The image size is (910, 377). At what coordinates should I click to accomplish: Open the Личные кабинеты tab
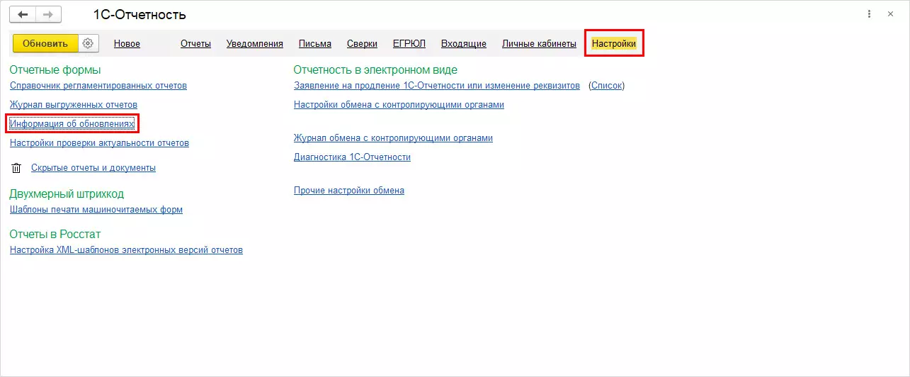pos(539,44)
